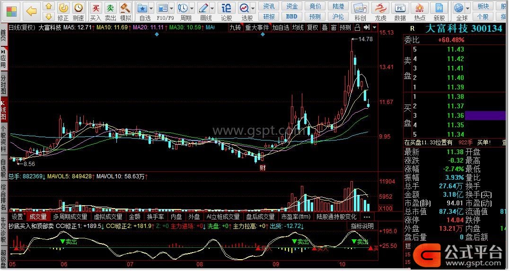The height and width of the screenshot is (271, 510).
Task: Click the first blue diamond event marker above chart
Action: click(x=157, y=34)
